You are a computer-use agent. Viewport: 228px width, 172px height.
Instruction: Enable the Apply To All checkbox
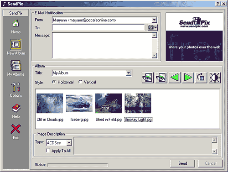[x=48, y=151]
